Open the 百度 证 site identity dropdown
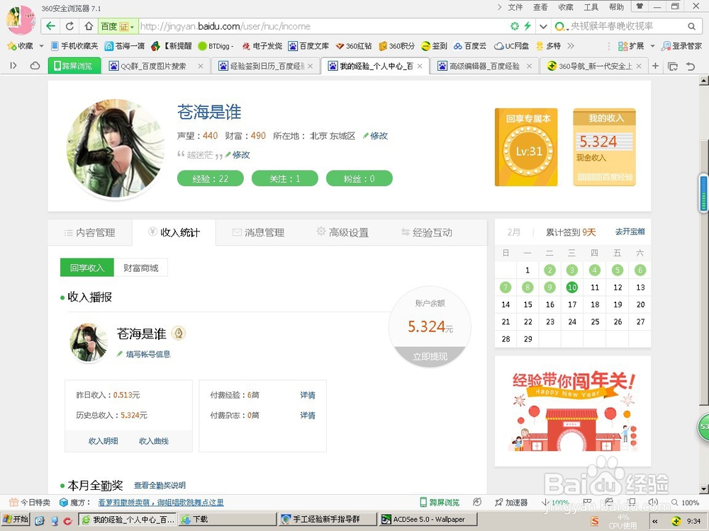709x531 pixels. [118, 26]
